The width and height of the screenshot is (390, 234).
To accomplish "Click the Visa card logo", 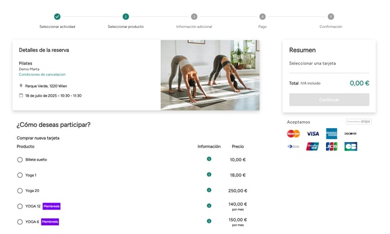I will tap(313, 134).
